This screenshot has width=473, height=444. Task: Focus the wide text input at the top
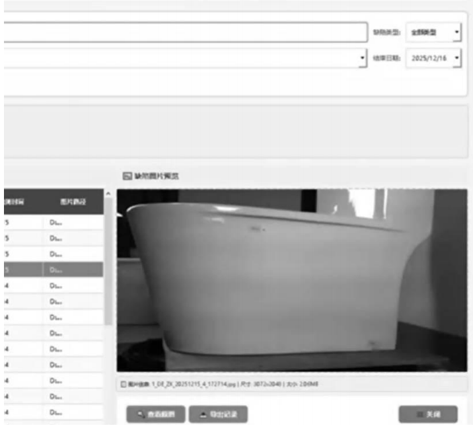184,32
